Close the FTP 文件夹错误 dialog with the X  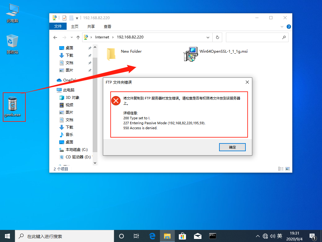tap(247, 82)
